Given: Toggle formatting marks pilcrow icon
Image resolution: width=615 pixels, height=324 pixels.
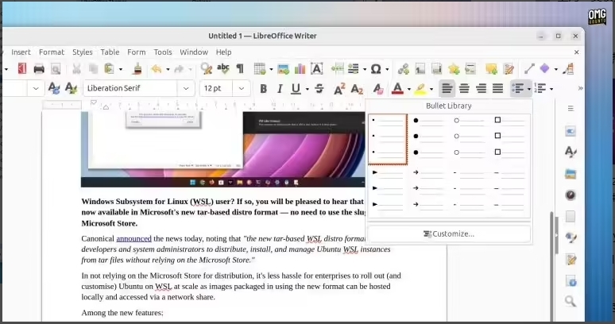Looking at the screenshot, I should coord(239,69).
